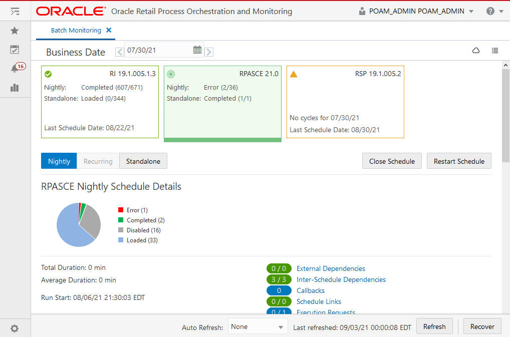Image resolution: width=510 pixels, height=337 pixels.
Task: Click the 3 / 3 Inter-Schedule badge
Action: (279, 279)
